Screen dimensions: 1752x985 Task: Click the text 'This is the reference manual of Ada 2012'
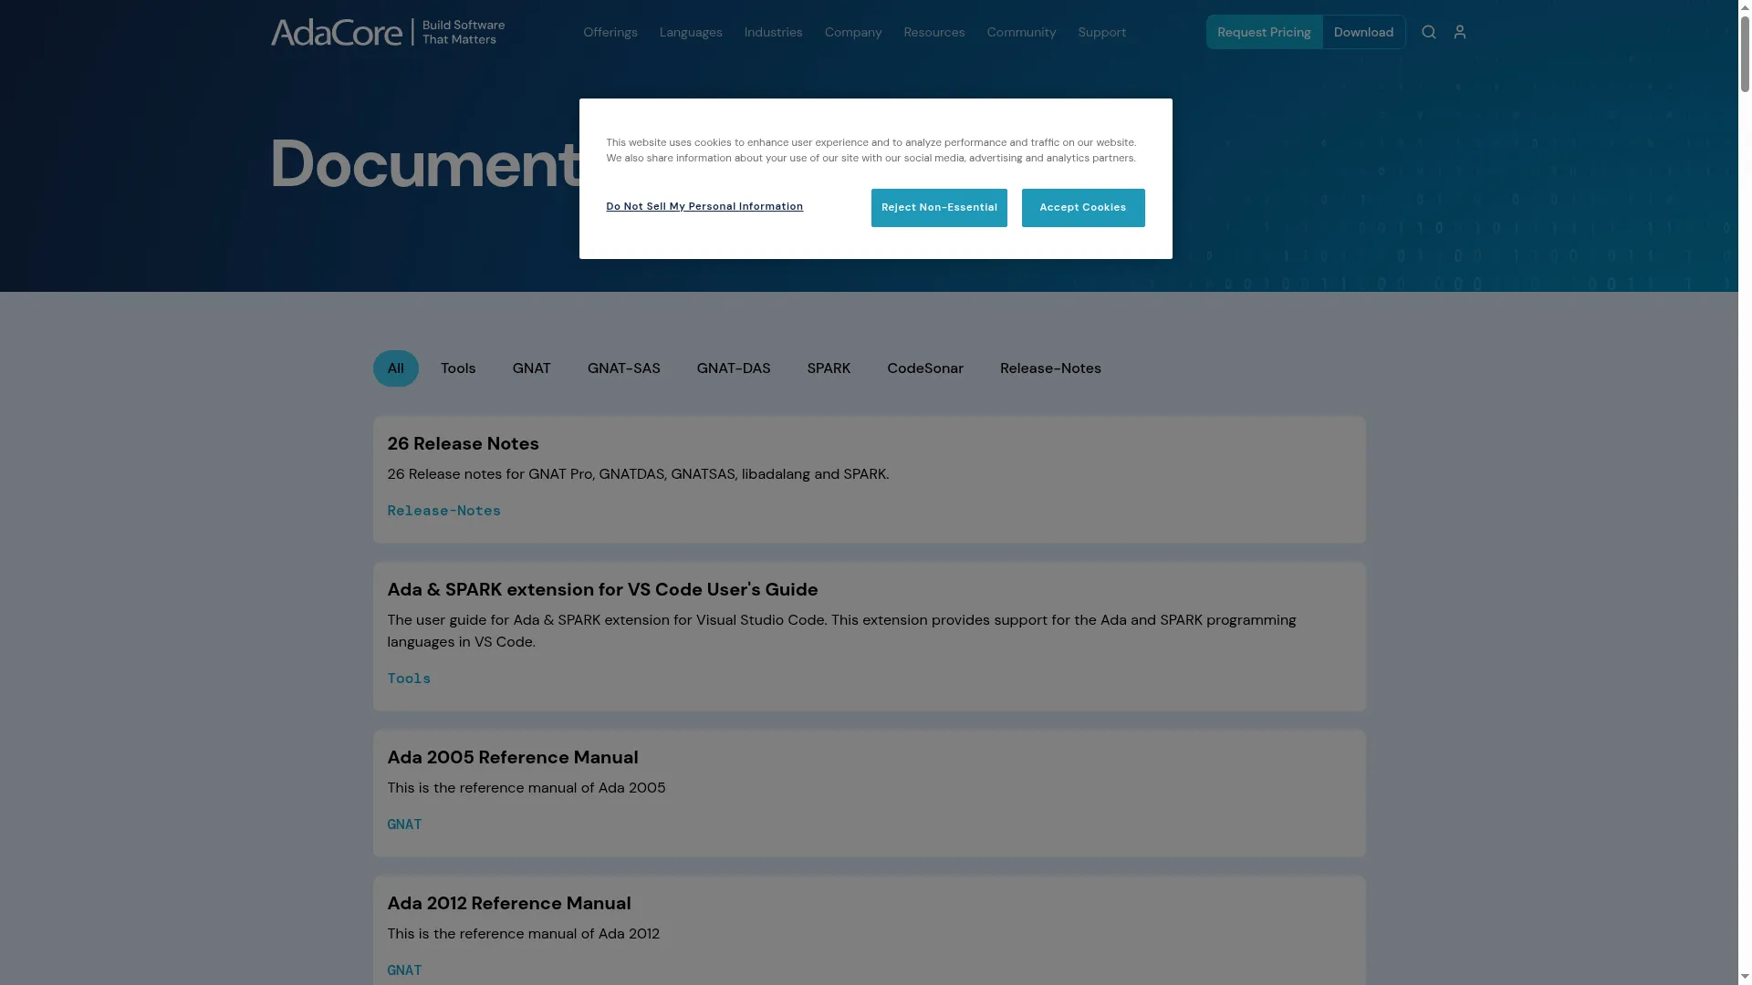click(523, 934)
